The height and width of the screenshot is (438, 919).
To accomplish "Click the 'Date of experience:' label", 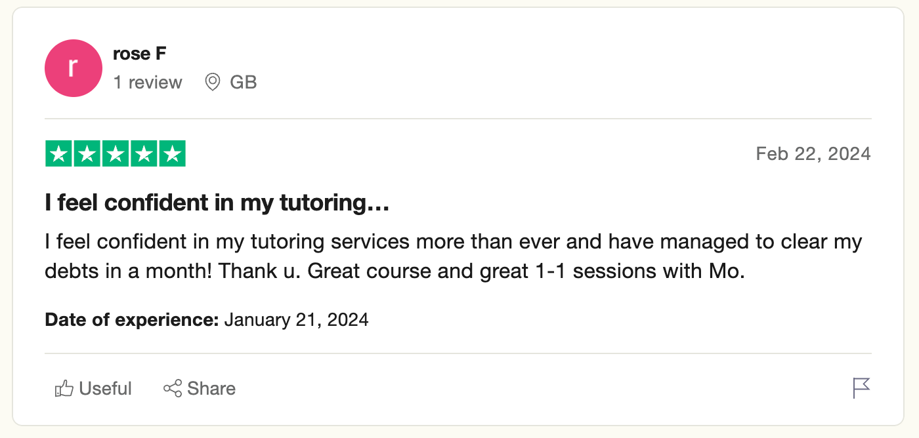I will (131, 320).
